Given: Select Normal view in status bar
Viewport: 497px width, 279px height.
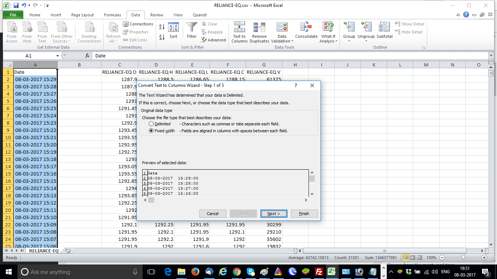Looking at the screenshot, I should click(406, 258).
